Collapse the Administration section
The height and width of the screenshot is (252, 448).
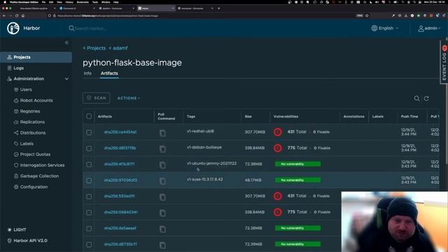click(x=66, y=79)
